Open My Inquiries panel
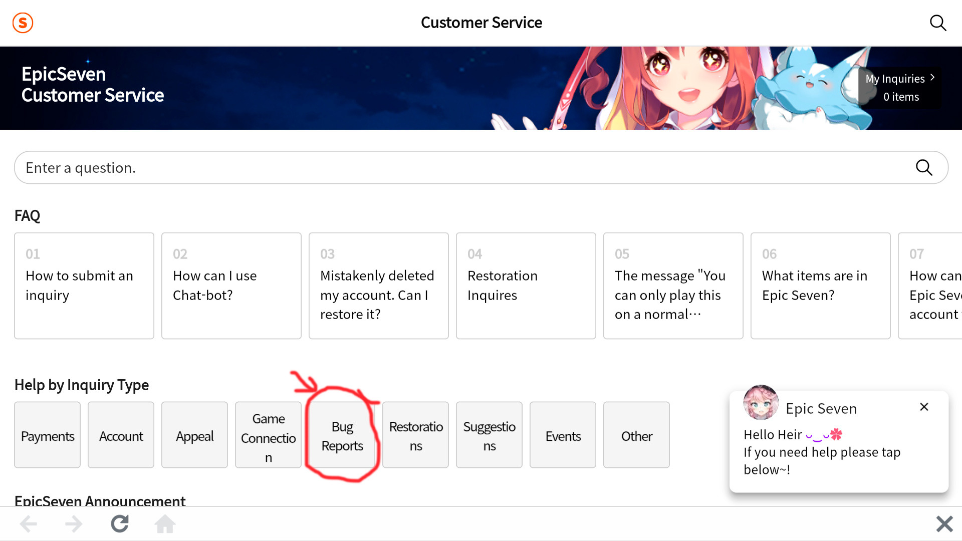Image resolution: width=962 pixels, height=541 pixels. [900, 88]
